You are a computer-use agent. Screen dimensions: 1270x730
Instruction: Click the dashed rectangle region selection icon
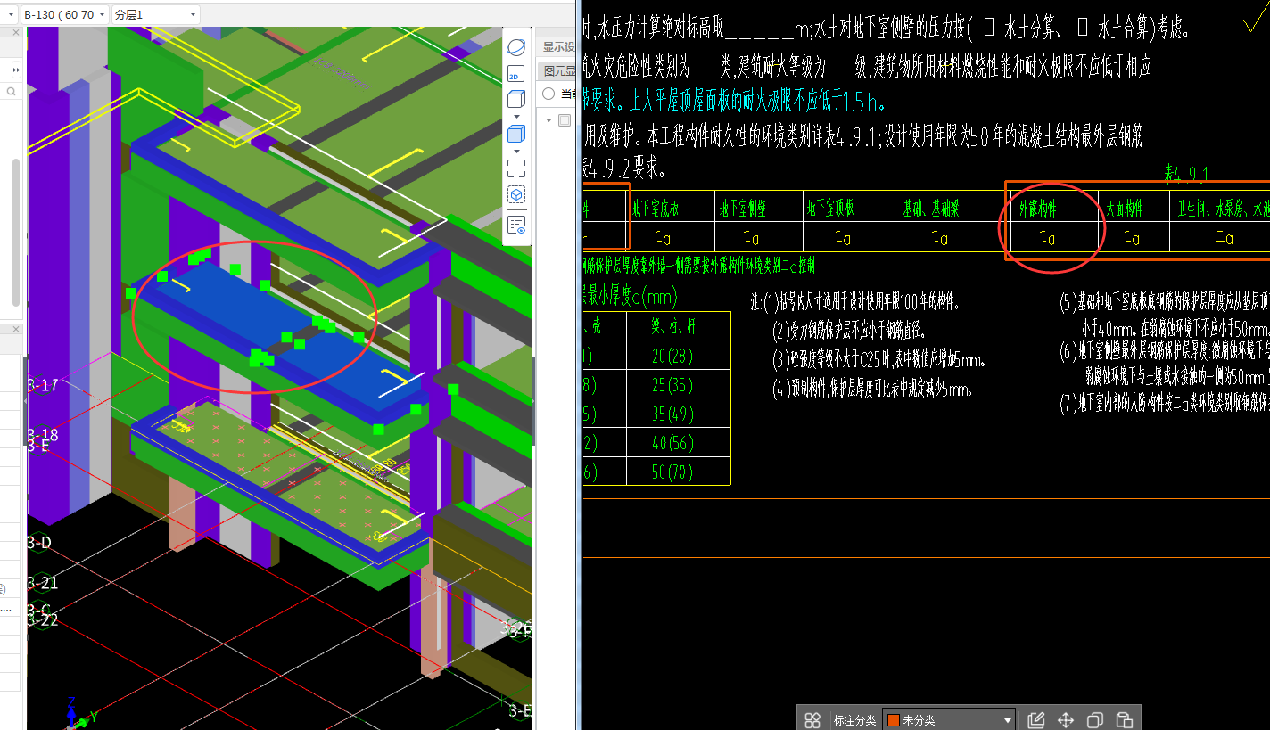(516, 168)
